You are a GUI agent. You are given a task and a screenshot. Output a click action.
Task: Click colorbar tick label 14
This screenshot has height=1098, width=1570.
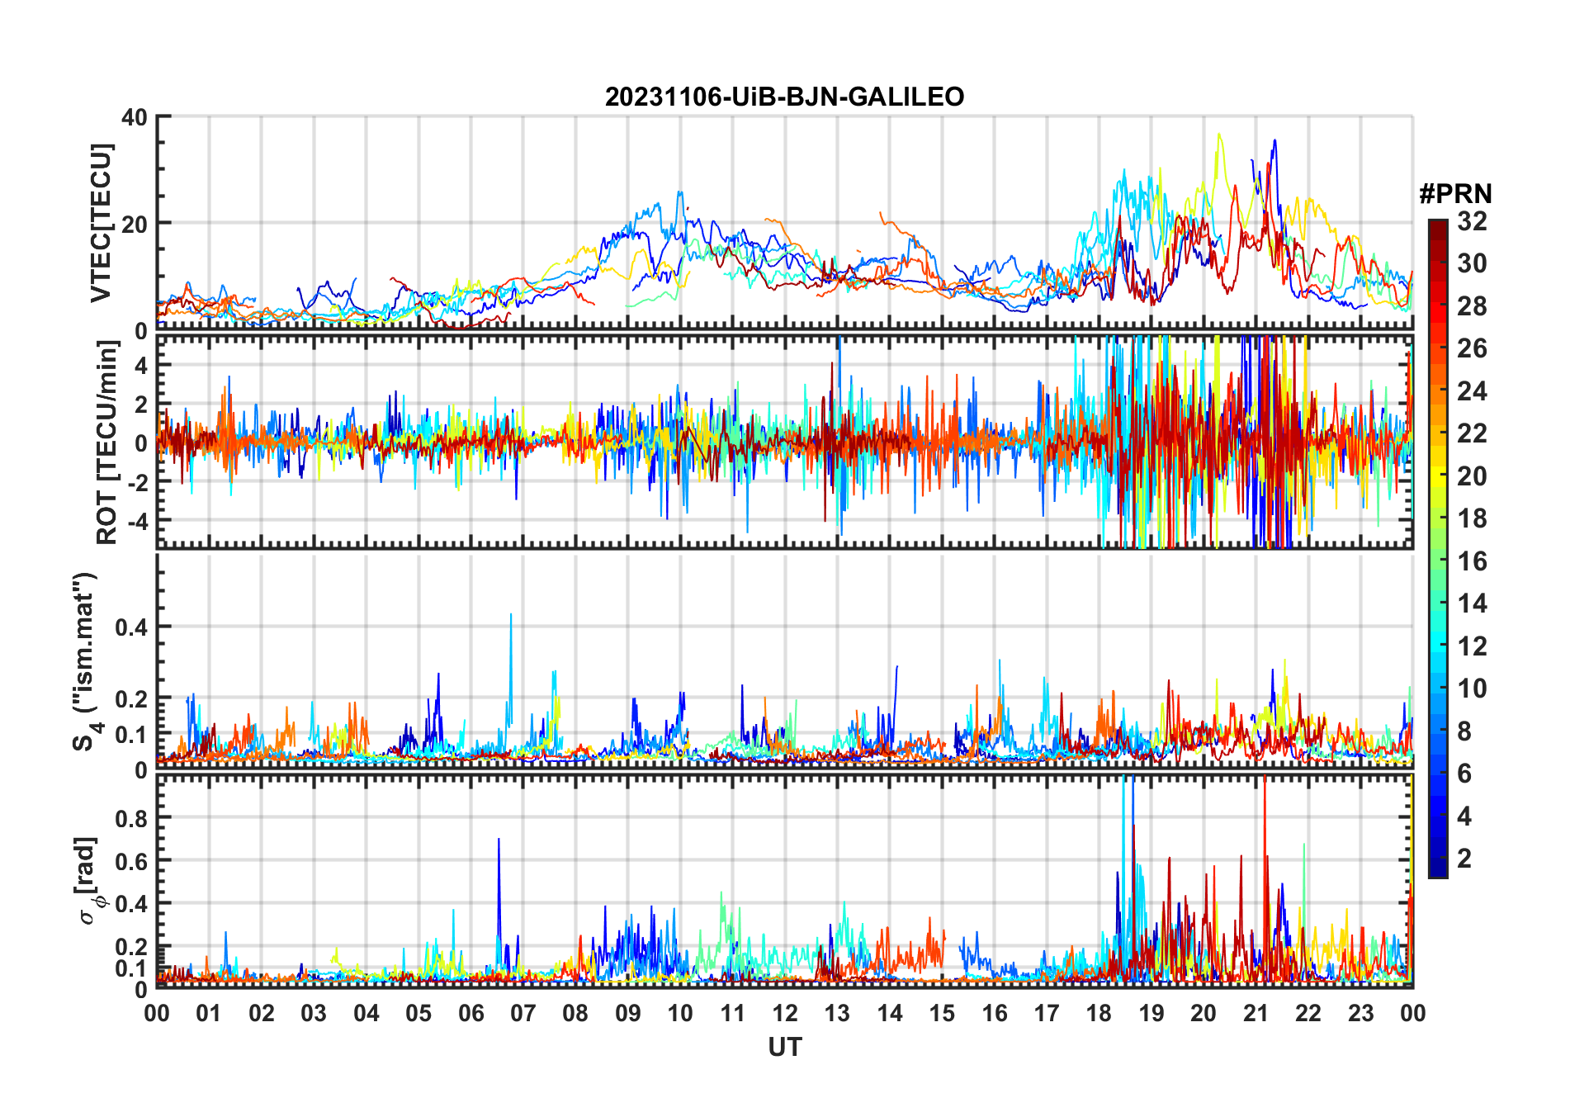point(1472,603)
